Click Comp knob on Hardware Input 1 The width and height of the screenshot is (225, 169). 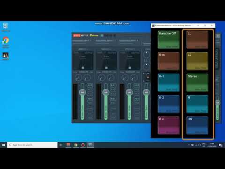pos(78,77)
